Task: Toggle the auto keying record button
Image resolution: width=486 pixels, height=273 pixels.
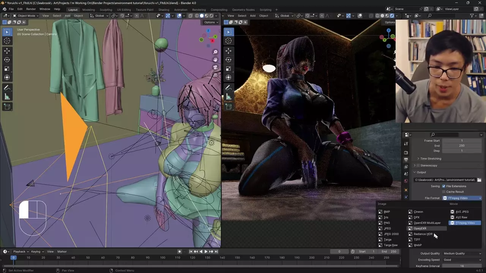Action: coord(180,251)
